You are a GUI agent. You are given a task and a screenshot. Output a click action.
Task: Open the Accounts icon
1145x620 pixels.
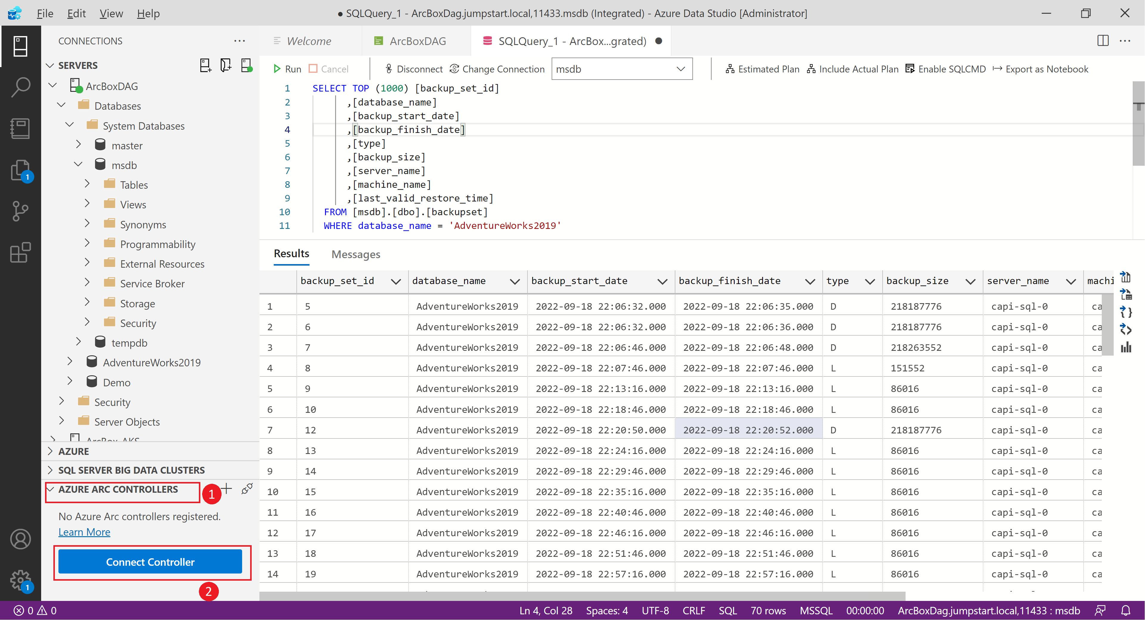click(x=21, y=539)
